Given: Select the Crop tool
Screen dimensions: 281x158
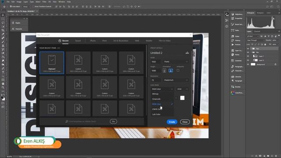Looking at the screenshot, I should tap(3, 30).
